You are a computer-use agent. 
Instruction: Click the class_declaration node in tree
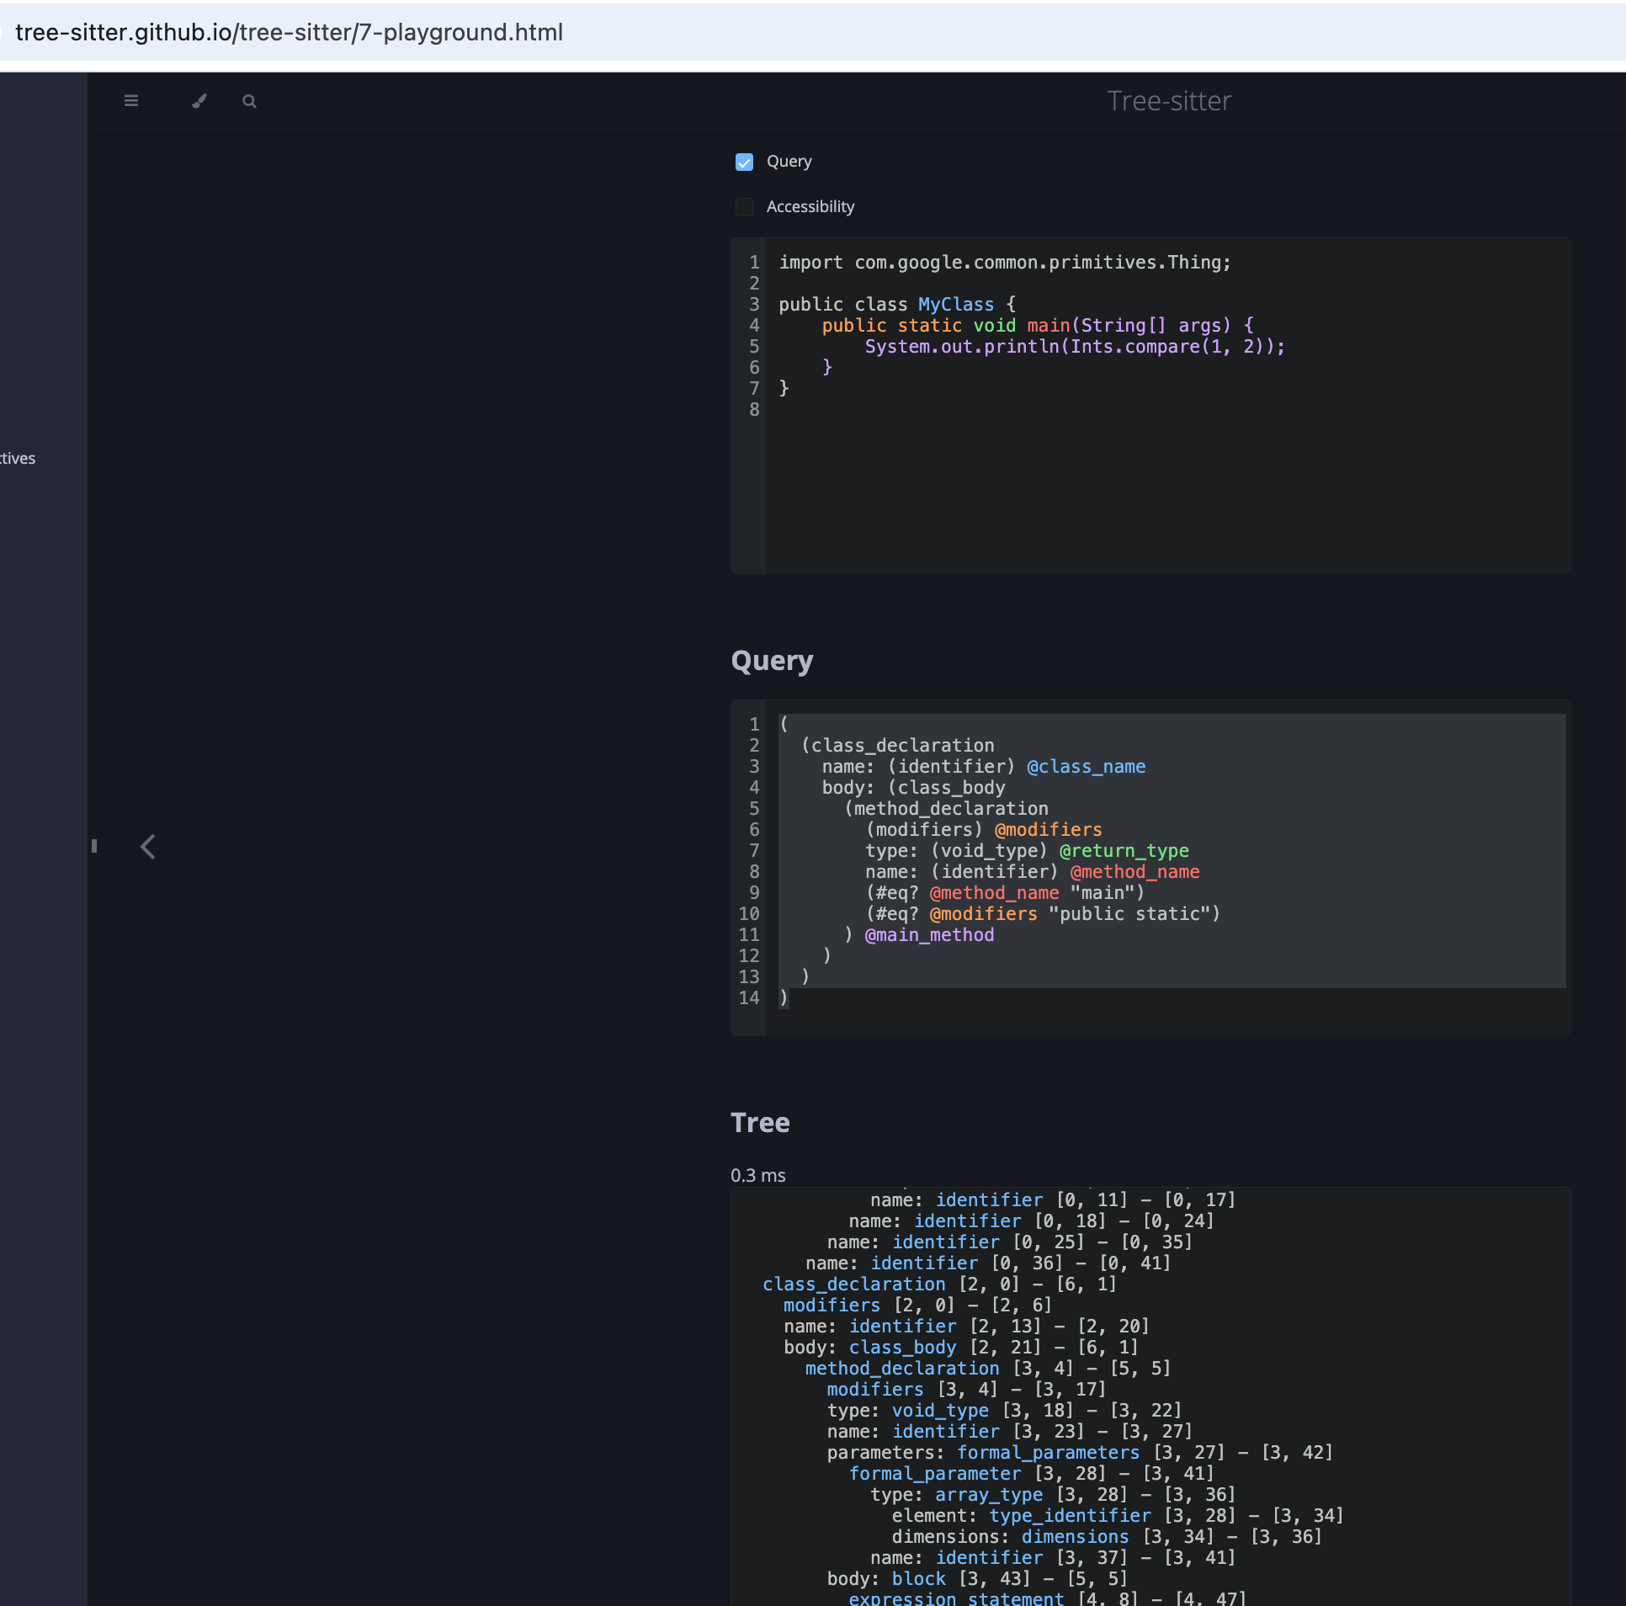tap(854, 1284)
